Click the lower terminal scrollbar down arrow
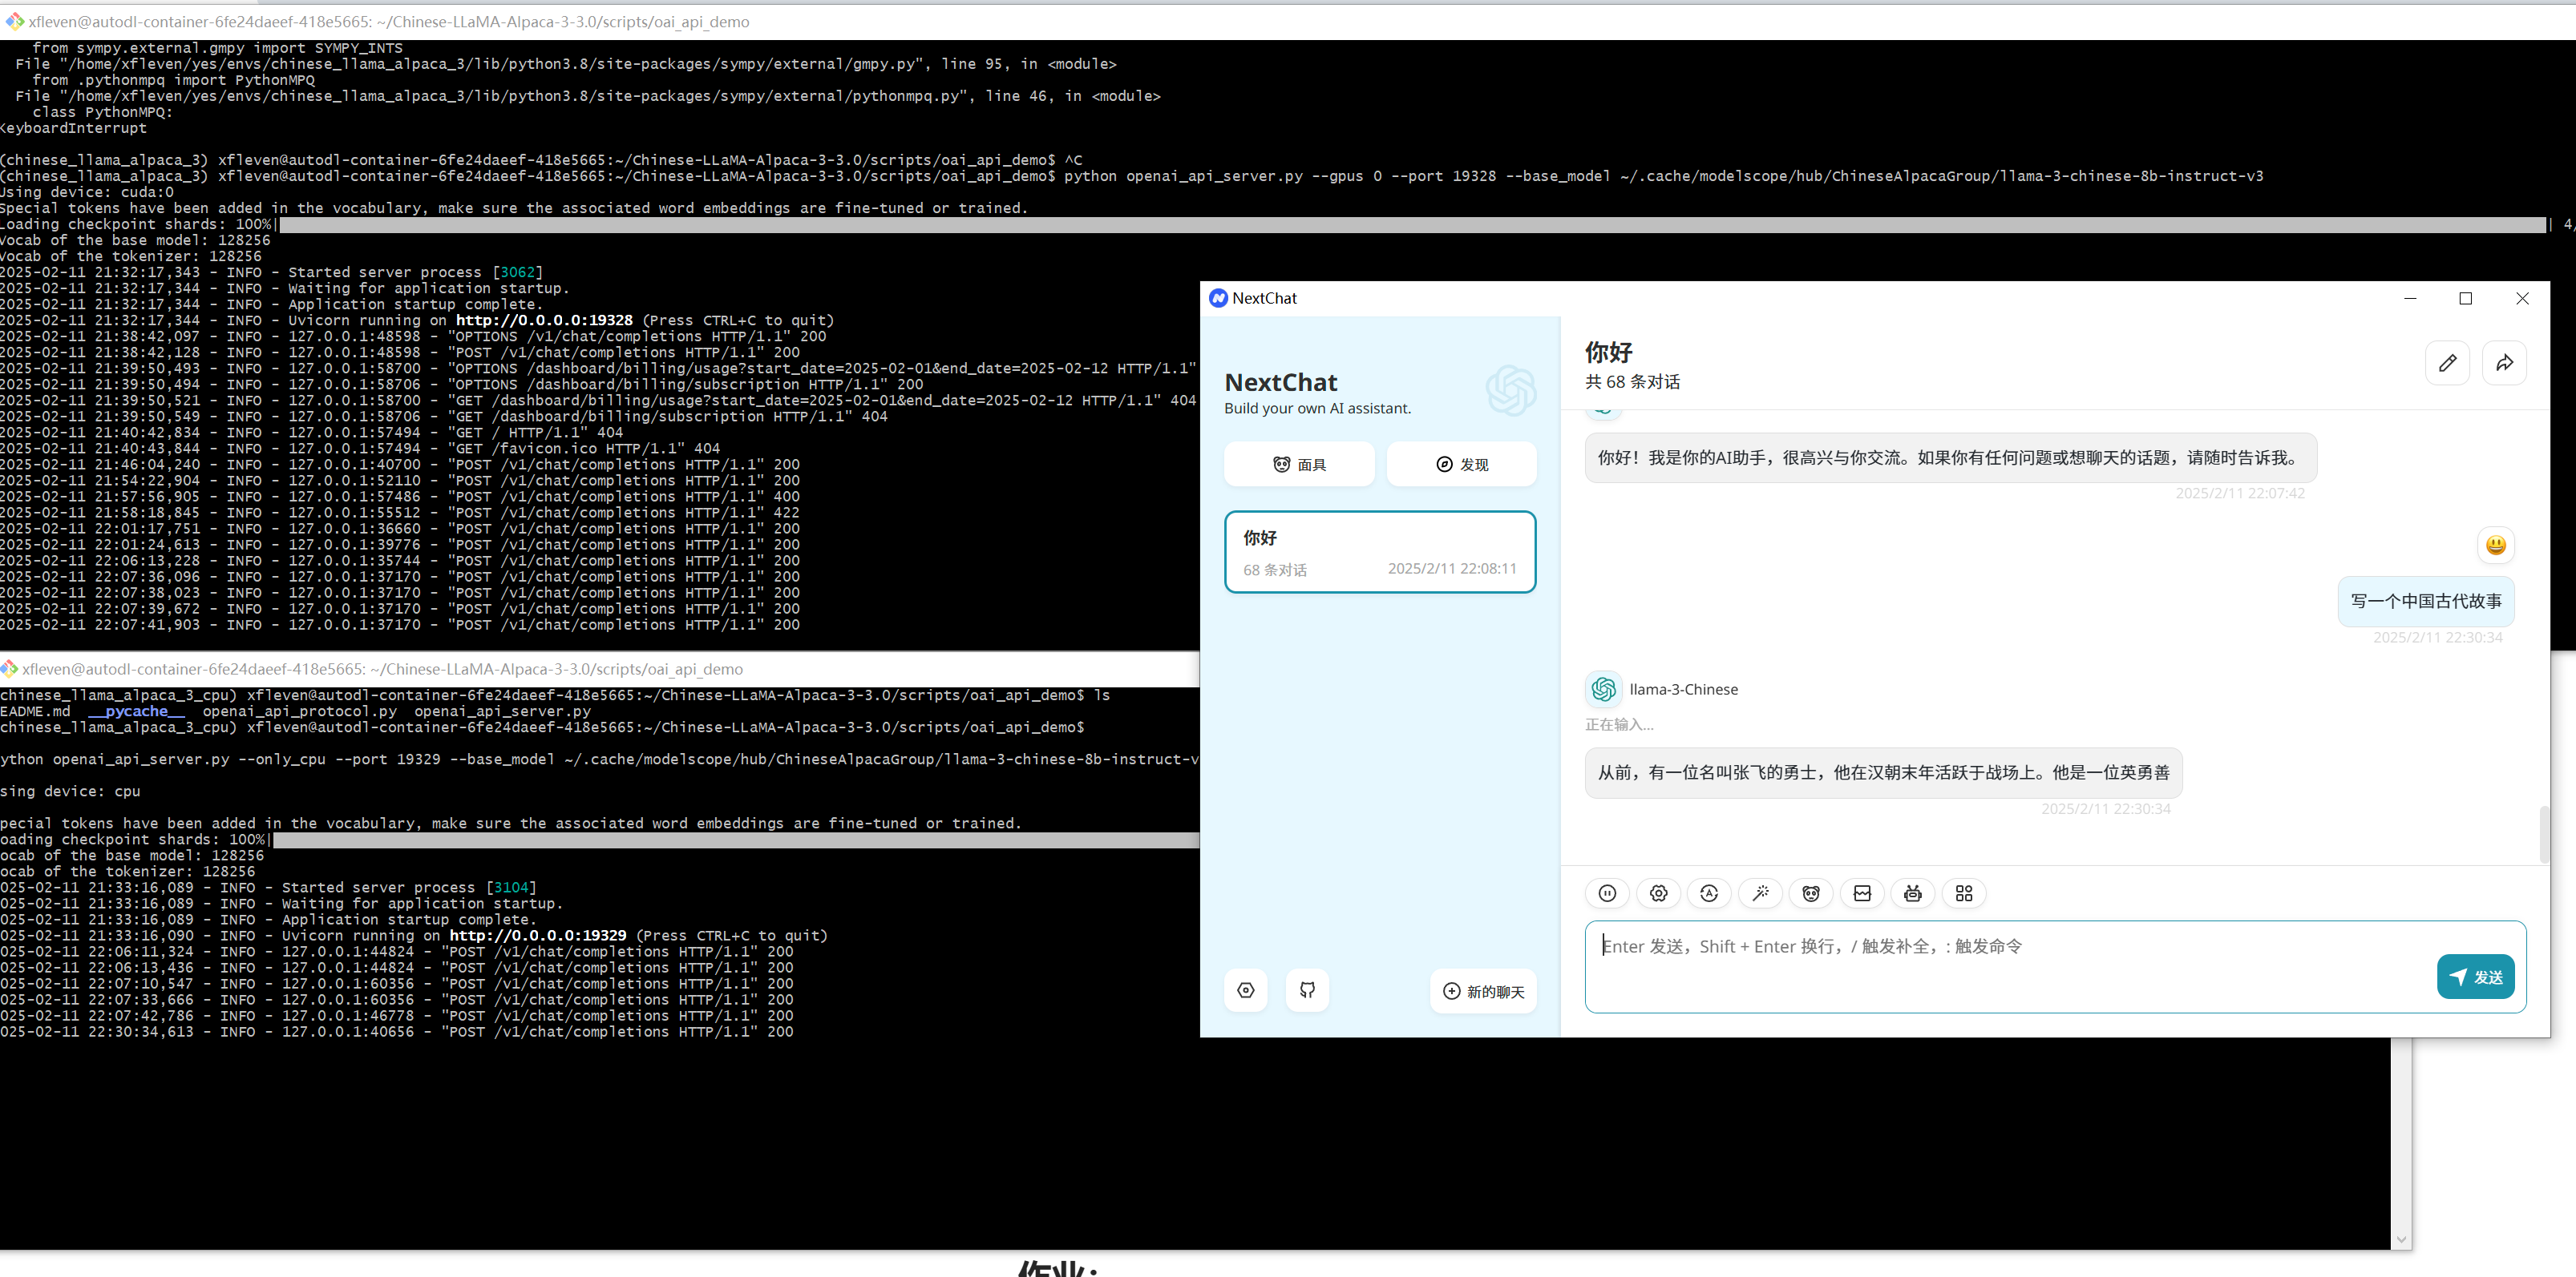This screenshot has width=2576, height=1277. pyautogui.click(x=2401, y=1239)
